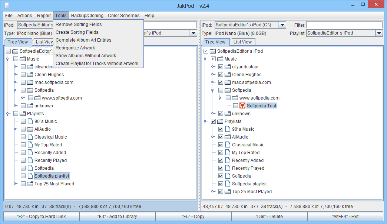Uncheck the root SoftpediaEditor's iPod checkbox in right pane
This screenshot has height=224, width=387.
click(206, 51)
